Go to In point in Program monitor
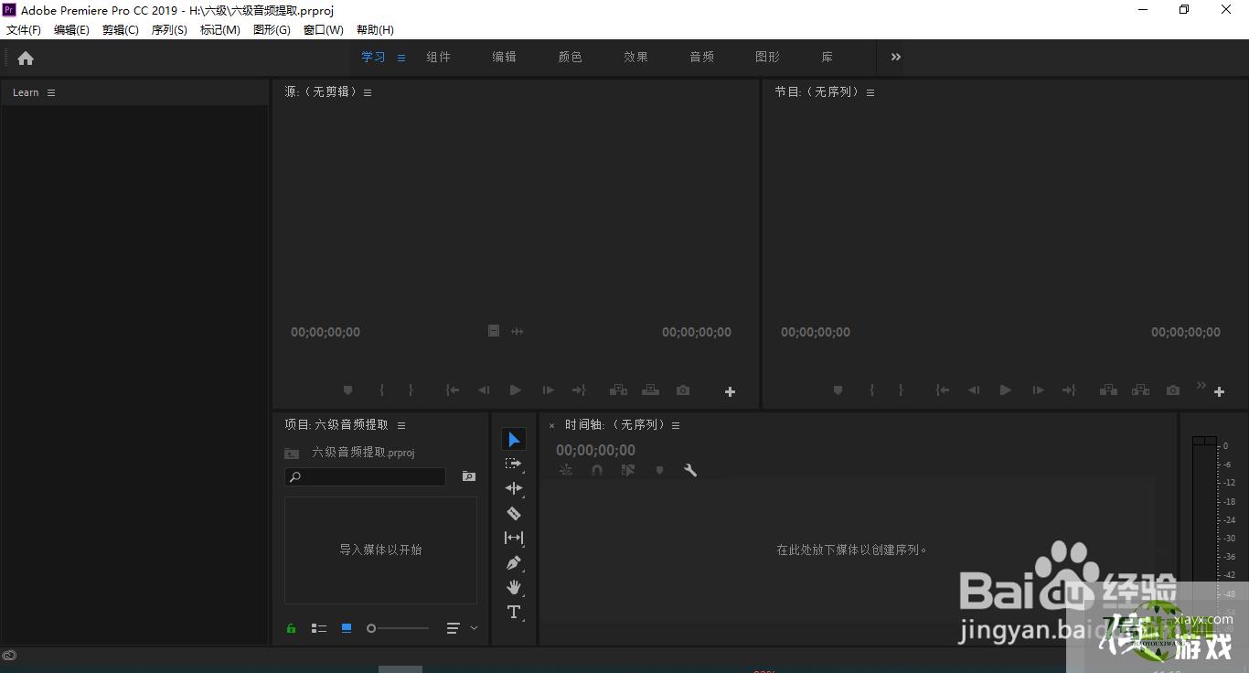 point(943,390)
